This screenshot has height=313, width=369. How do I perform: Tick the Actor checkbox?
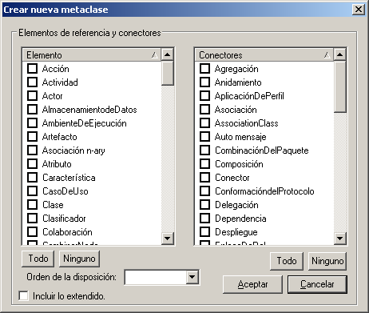coord(32,96)
